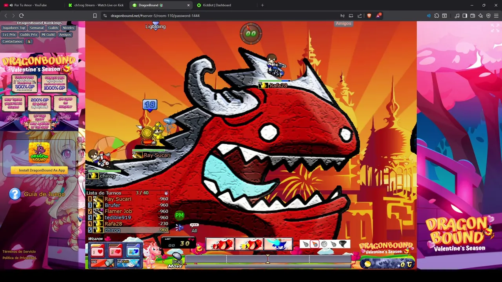Select Flamer Job in turn list
502x282 pixels.
(127, 211)
